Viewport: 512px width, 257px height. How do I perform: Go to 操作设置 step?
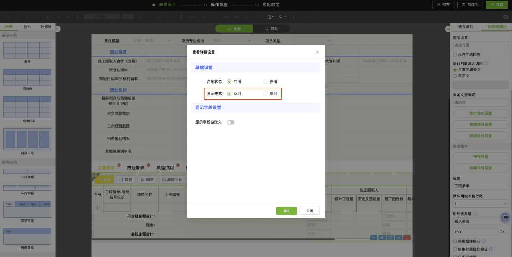[x=219, y=5]
